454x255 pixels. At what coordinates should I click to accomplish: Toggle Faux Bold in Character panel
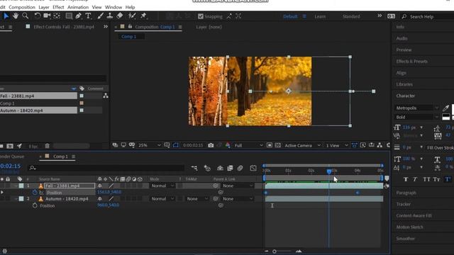(x=406, y=179)
